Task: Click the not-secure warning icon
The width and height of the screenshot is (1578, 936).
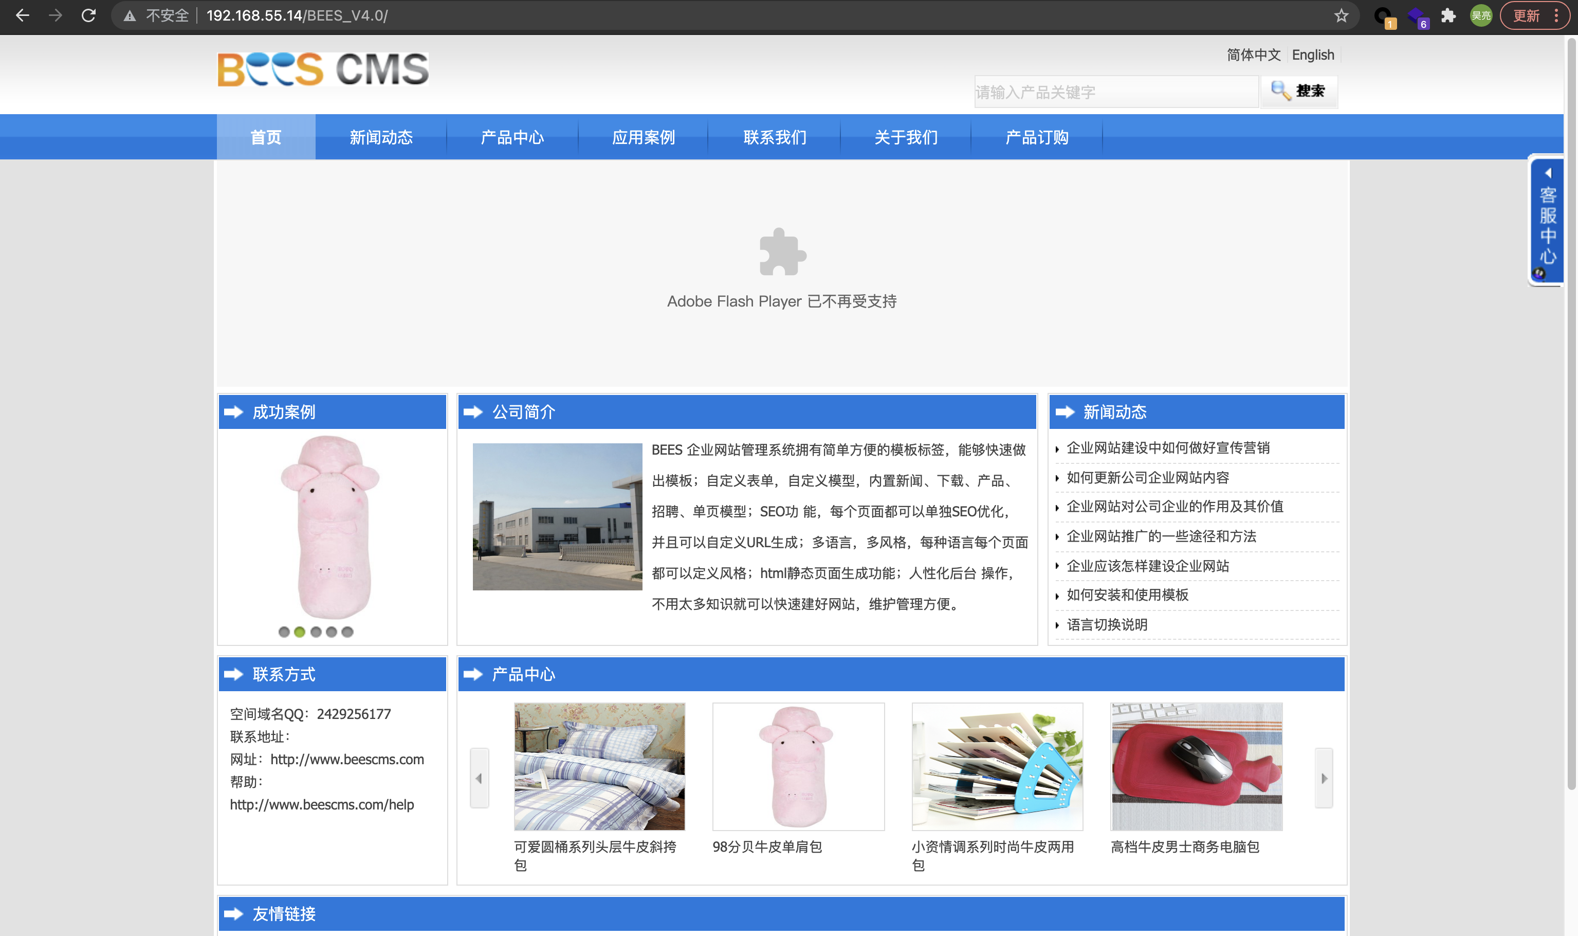Action: click(x=130, y=16)
